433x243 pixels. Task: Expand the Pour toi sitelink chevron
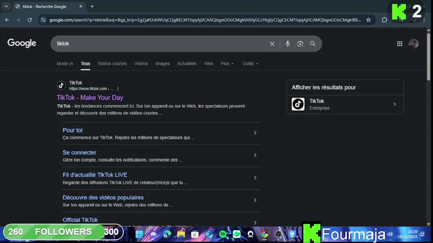255,133
